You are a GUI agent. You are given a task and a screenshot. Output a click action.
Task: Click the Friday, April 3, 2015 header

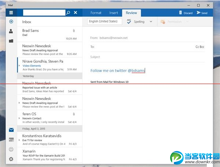point(49,129)
